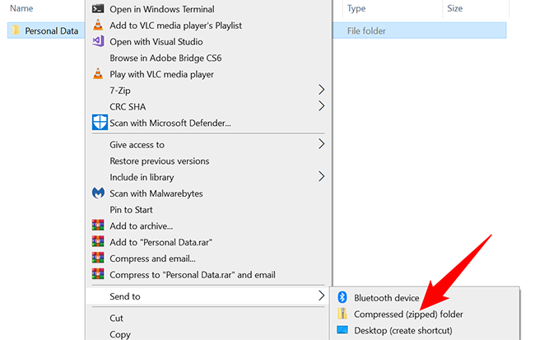
Task: Sort files by the Type column header
Action: click(x=356, y=8)
